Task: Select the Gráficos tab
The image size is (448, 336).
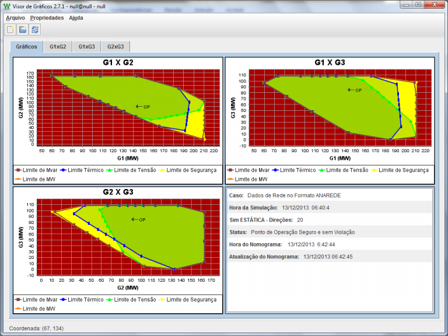Action: 27,47
